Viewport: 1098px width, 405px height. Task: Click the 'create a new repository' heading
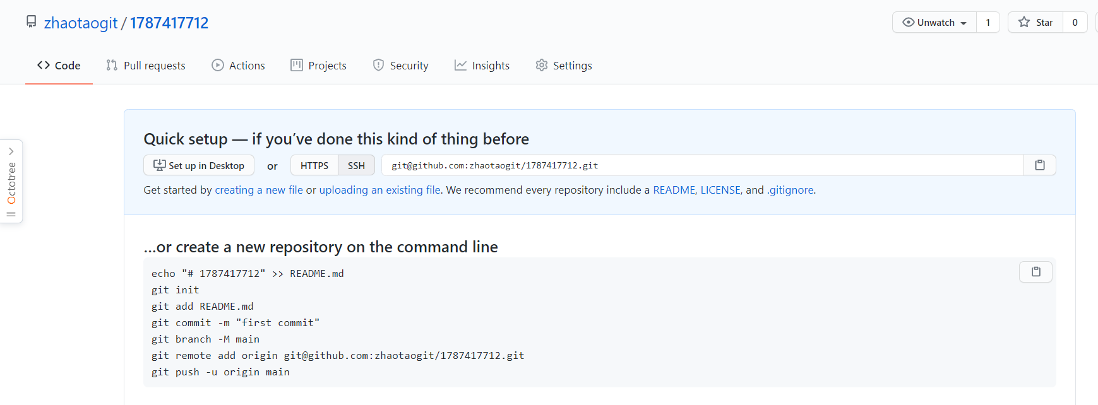point(321,247)
